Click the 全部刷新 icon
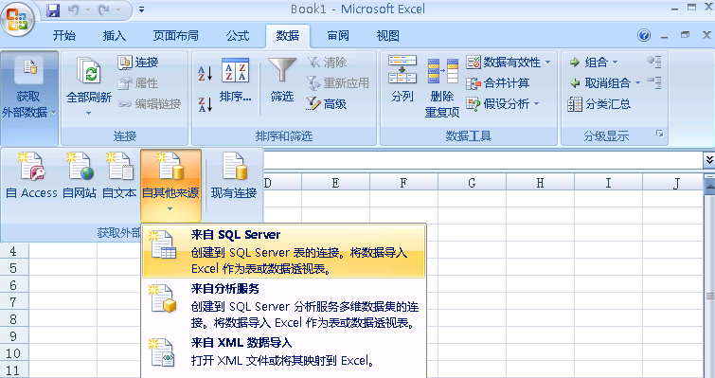Viewport: 715px width, 378px height. coord(89,70)
